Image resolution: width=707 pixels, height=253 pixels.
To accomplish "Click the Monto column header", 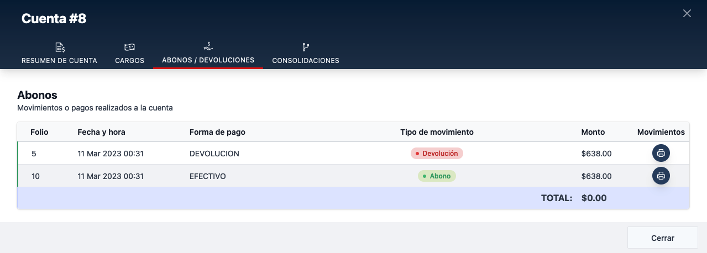I will tap(593, 132).
